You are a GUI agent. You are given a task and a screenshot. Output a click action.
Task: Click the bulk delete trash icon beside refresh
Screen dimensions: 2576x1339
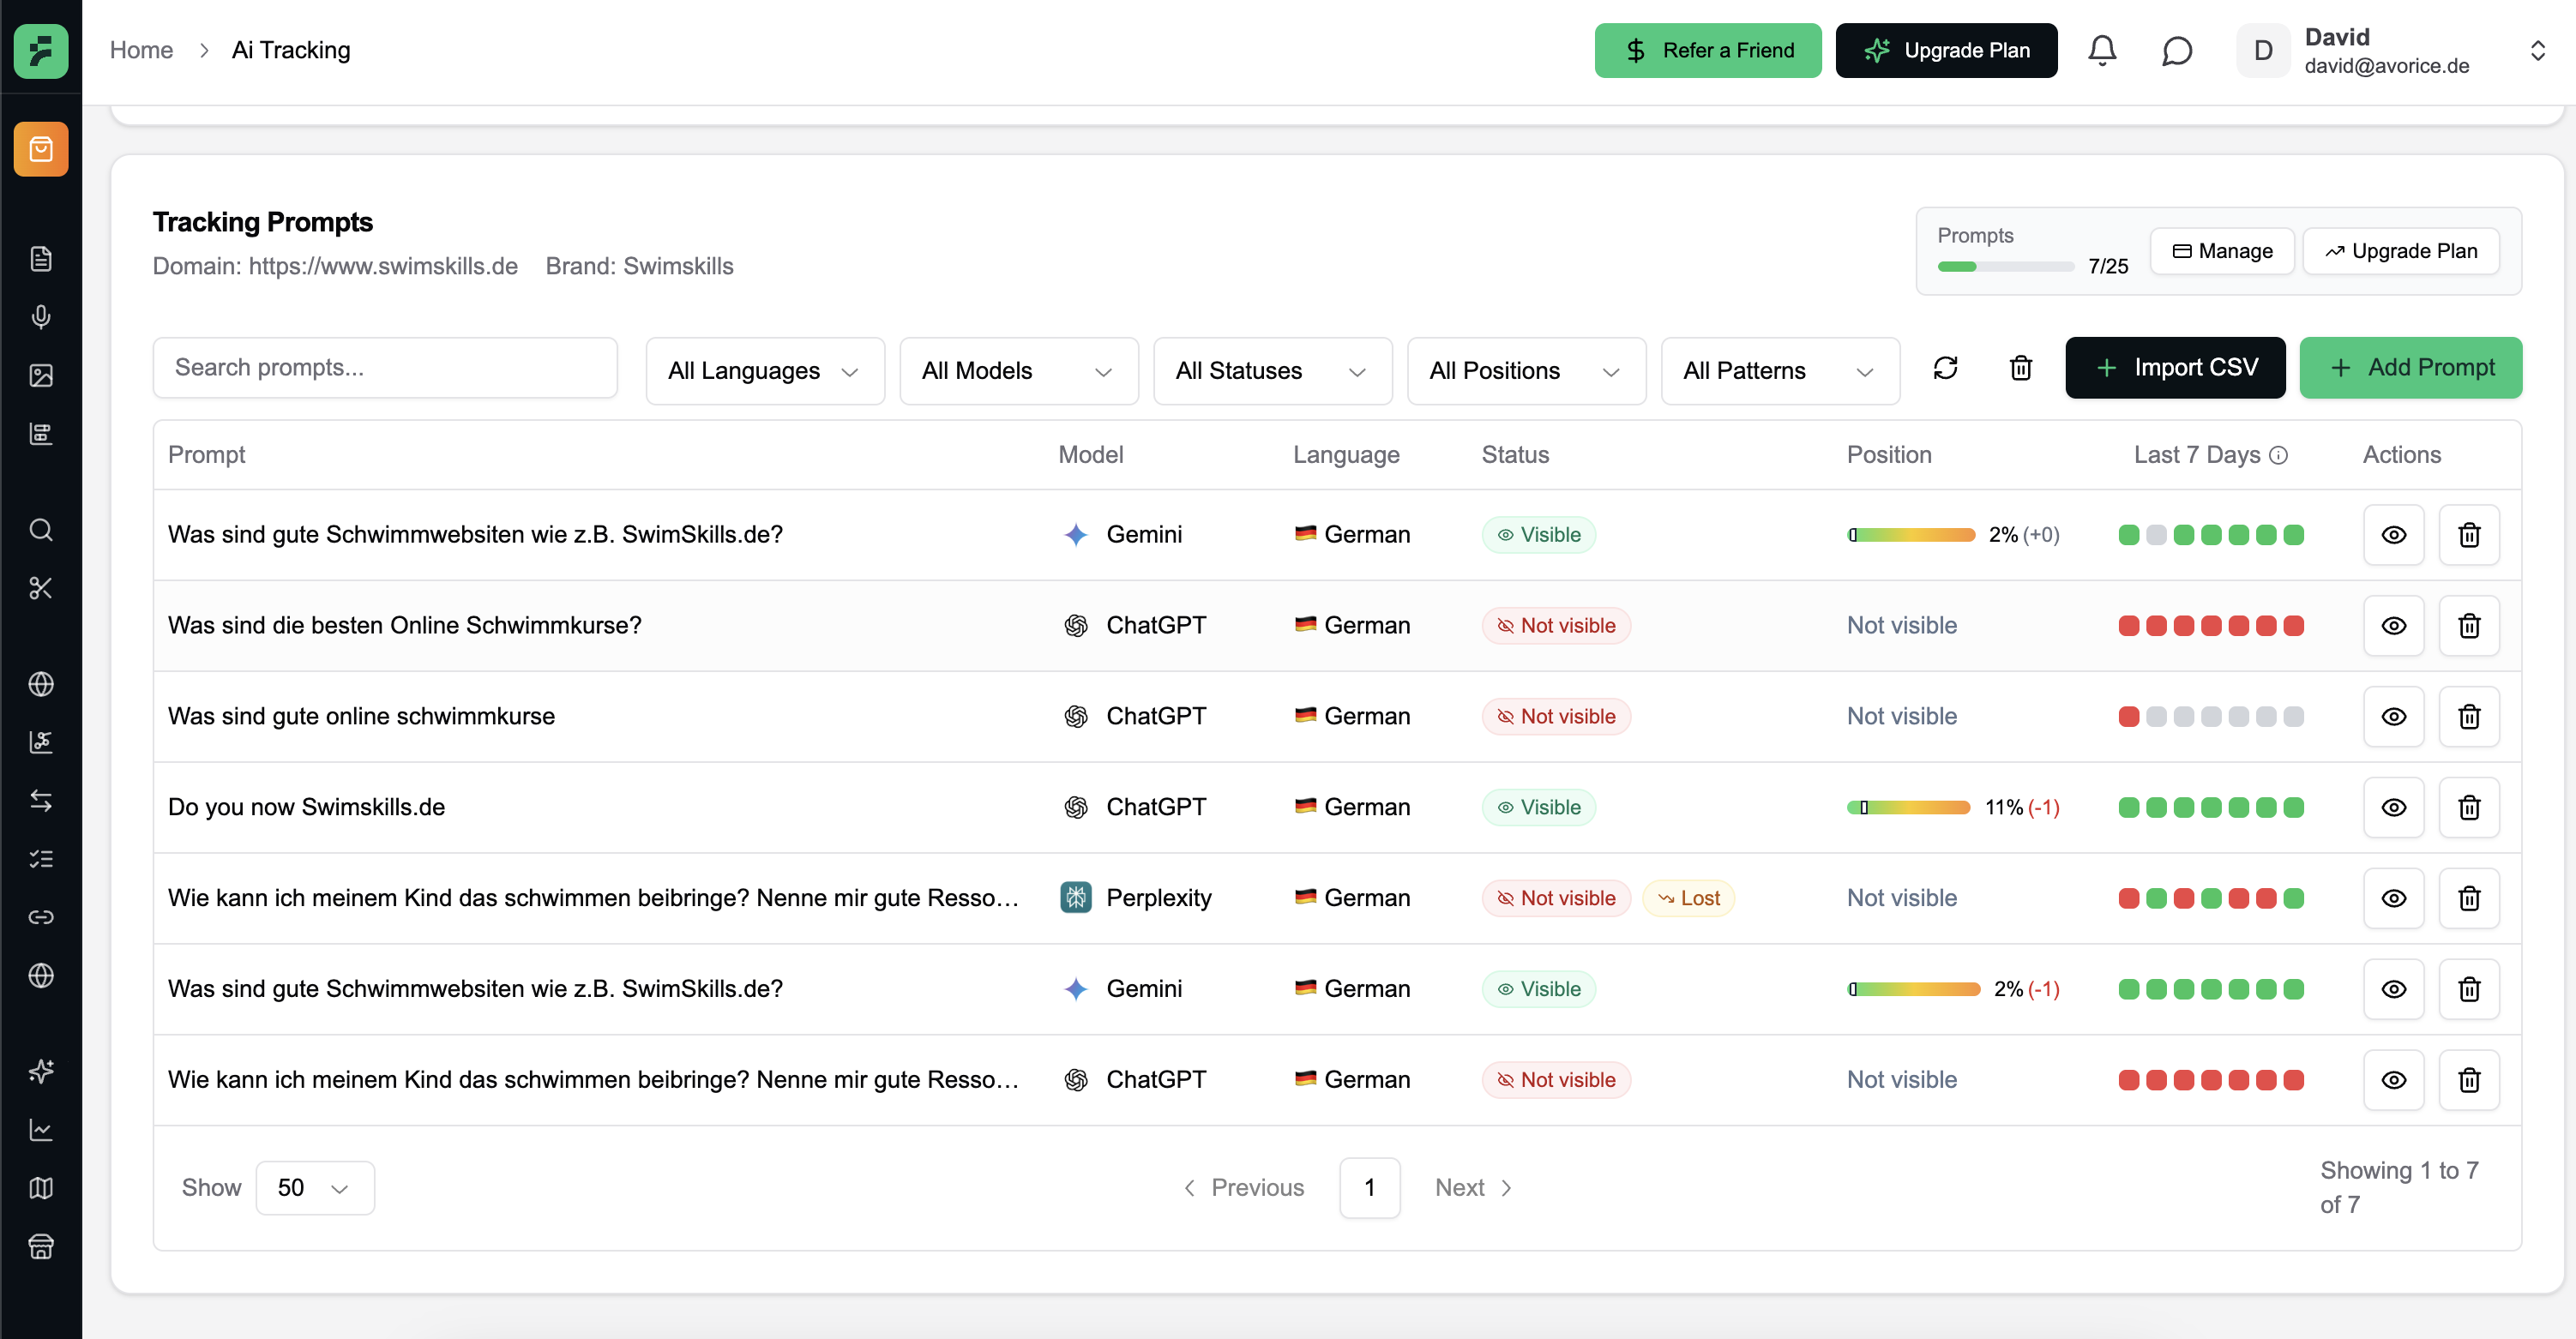(2020, 368)
